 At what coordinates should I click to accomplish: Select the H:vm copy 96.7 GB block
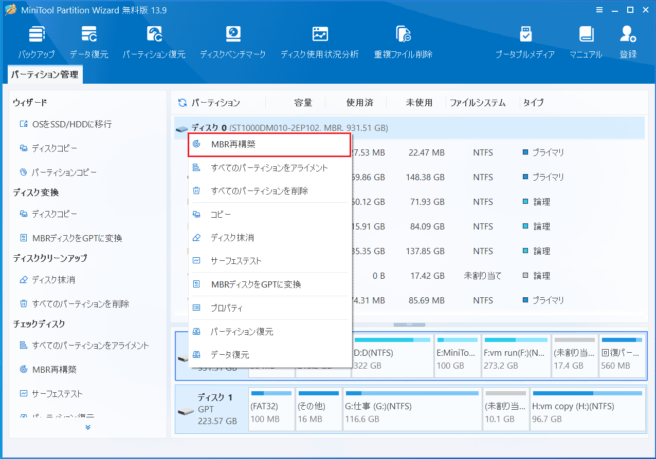(x=588, y=409)
